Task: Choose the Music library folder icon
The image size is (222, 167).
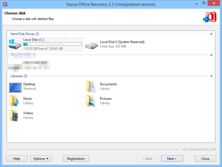Action: point(14,101)
